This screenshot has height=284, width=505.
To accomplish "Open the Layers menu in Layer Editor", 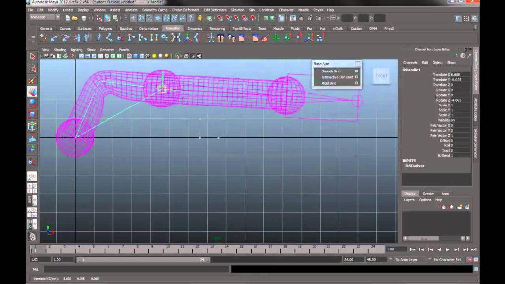I will click(x=409, y=200).
